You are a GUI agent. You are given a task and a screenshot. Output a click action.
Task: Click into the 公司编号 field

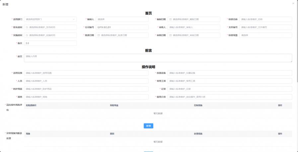pos(122,27)
